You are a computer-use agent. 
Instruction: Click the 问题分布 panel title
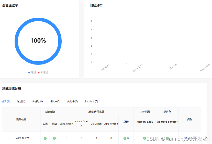pos(96,5)
